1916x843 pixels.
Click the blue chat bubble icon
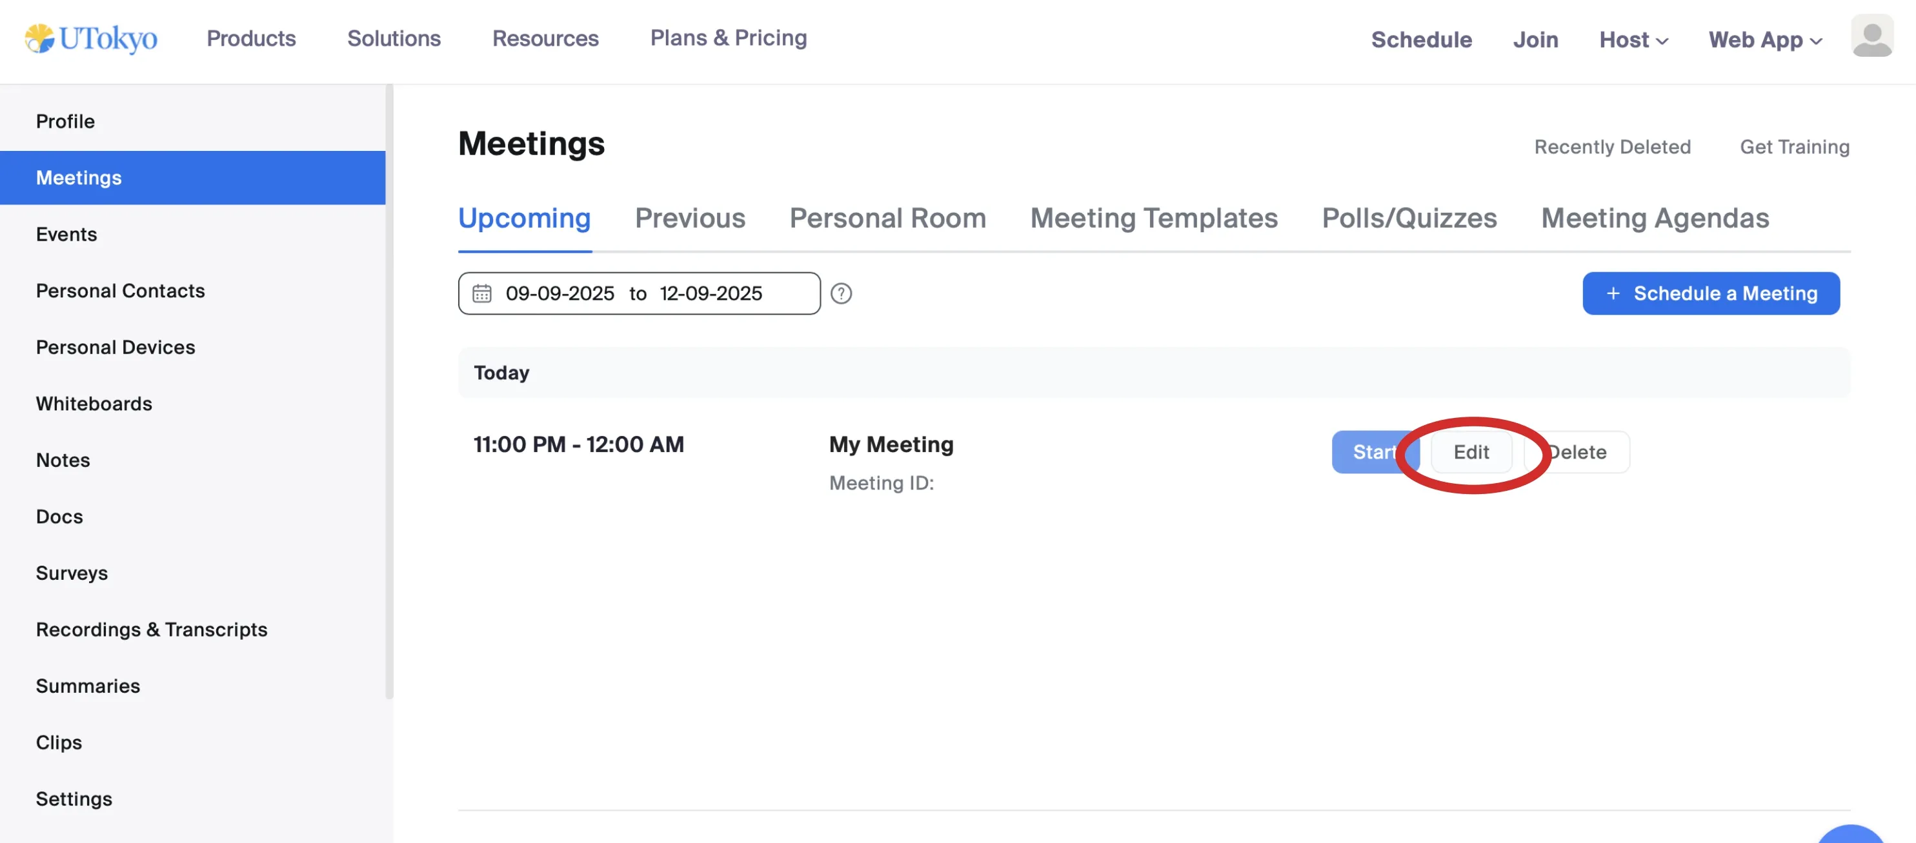pyautogui.click(x=1851, y=835)
